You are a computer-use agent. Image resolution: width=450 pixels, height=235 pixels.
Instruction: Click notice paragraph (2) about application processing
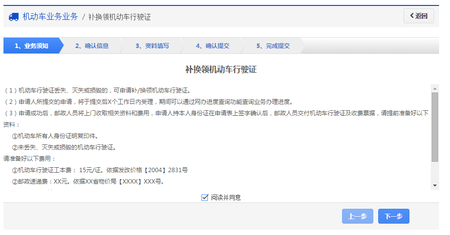[149, 102]
